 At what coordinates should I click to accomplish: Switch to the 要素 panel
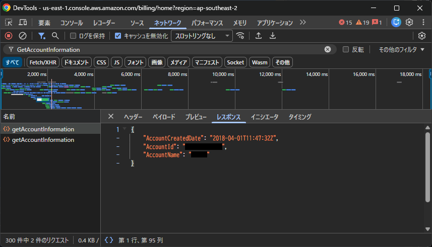point(44,23)
